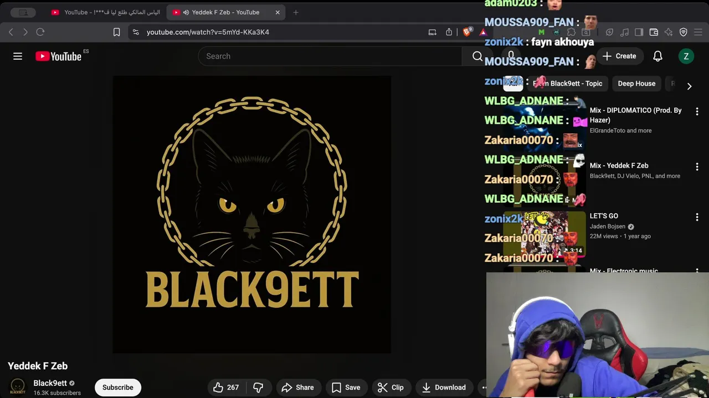Toggle Brave Shields lion icon
Viewport: 709px width, 398px height.
pyautogui.click(x=467, y=32)
